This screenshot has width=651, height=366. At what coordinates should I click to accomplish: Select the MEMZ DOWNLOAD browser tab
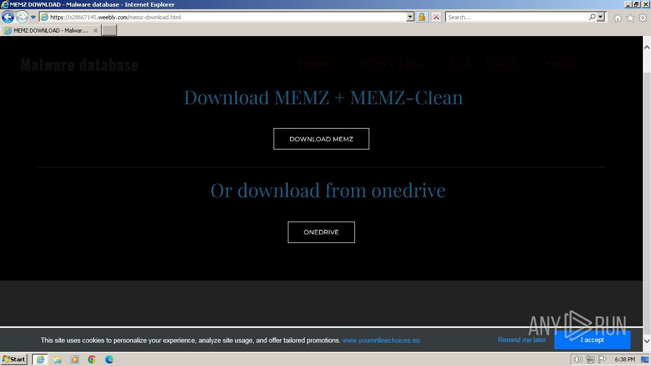point(51,30)
